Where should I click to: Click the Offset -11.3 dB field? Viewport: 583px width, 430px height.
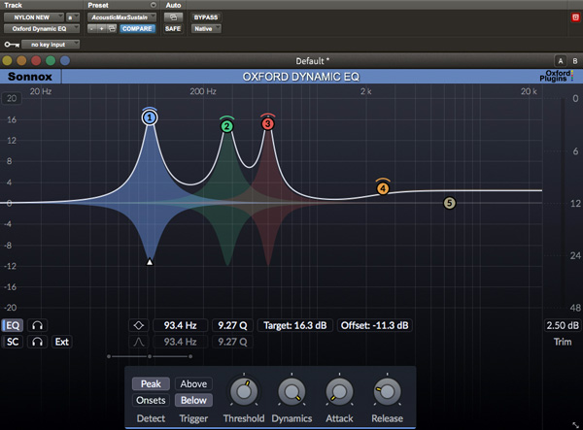point(375,326)
